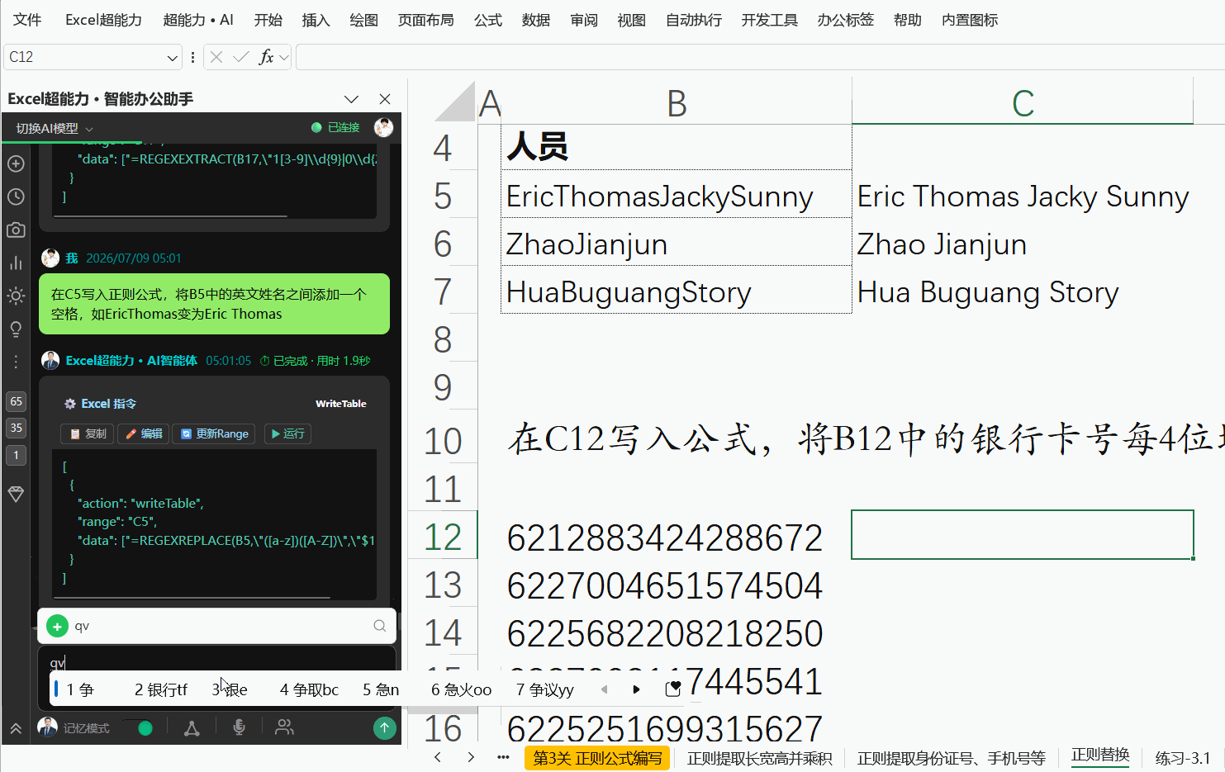Switch to the 正则替换 sheet tab
Image resolution: width=1225 pixels, height=772 pixels.
click(x=1099, y=755)
